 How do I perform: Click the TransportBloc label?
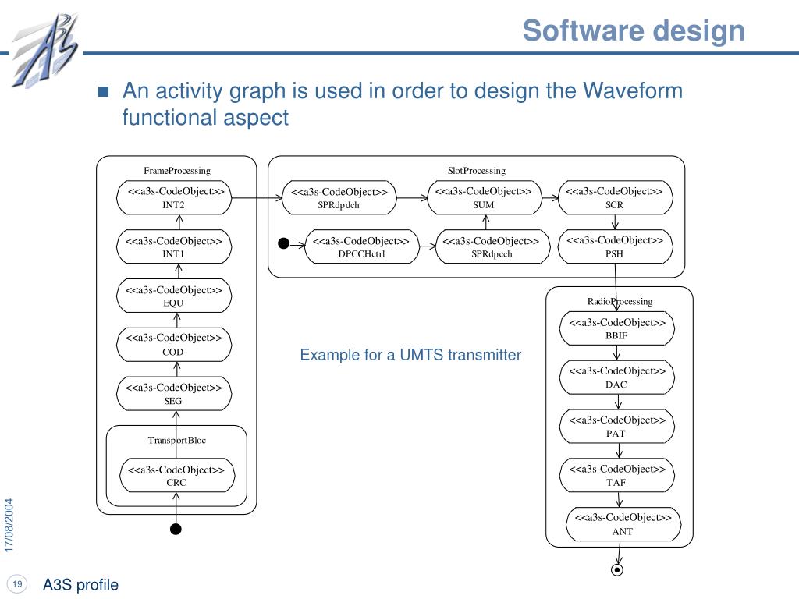(177, 440)
